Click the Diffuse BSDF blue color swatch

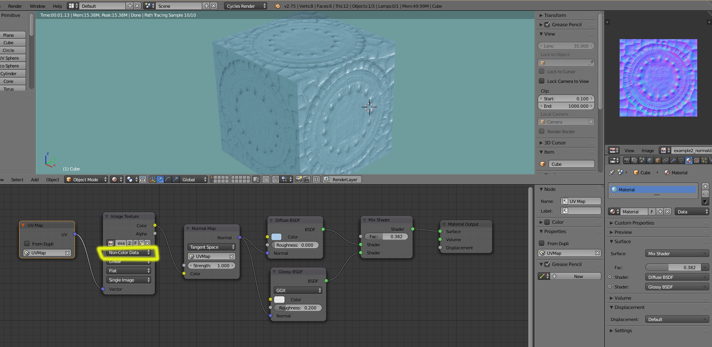pyautogui.click(x=276, y=237)
